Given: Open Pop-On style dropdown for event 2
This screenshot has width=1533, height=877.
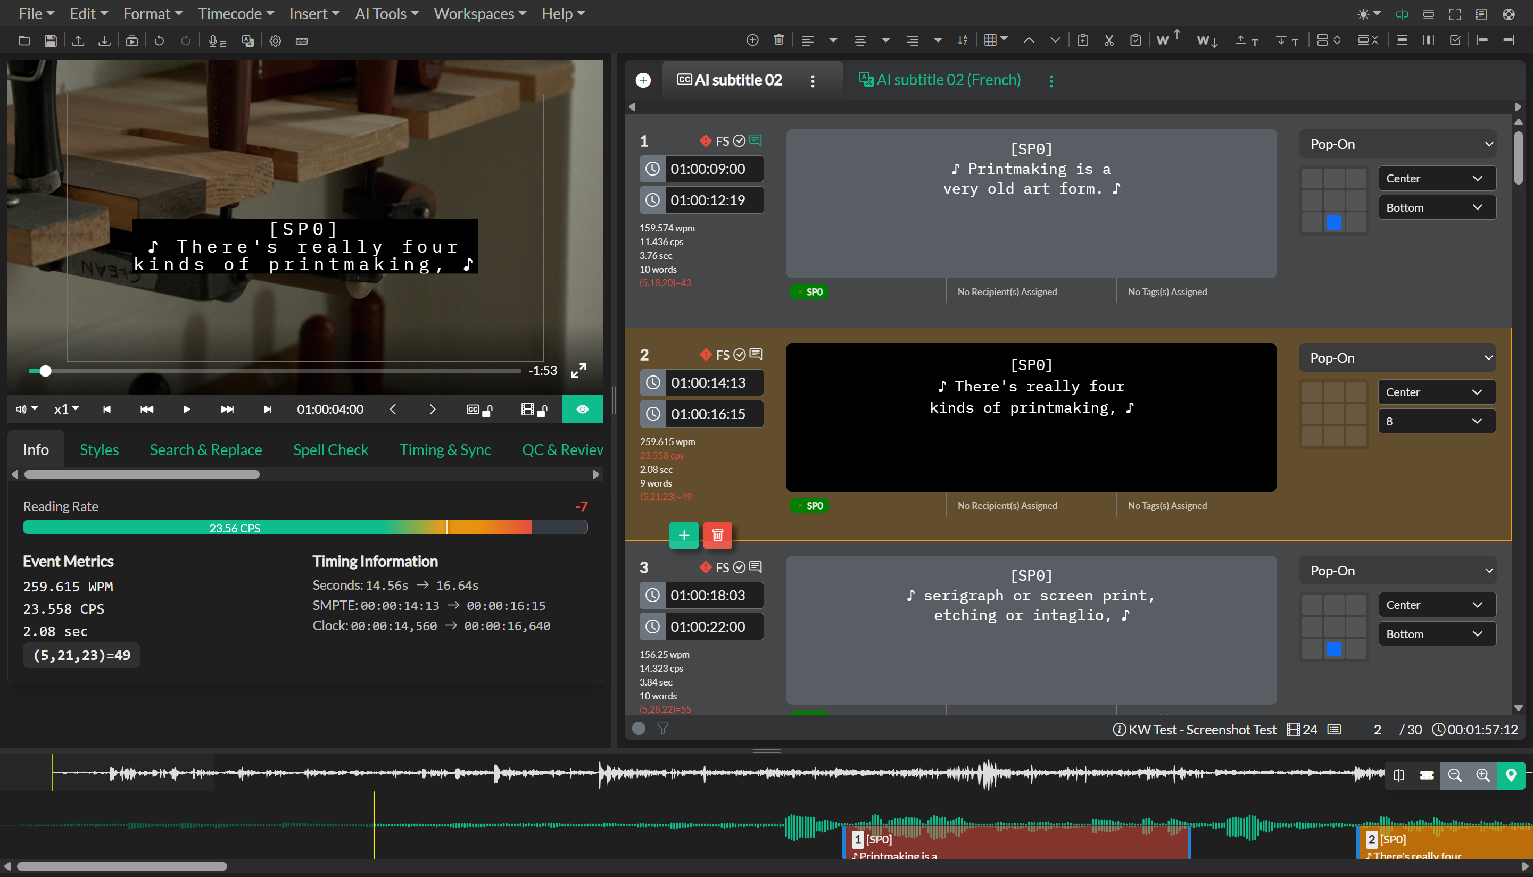Looking at the screenshot, I should (1397, 358).
